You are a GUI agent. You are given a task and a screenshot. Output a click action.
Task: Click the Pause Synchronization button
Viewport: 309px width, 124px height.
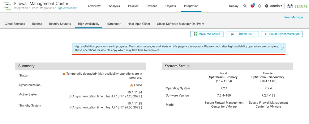point(281,34)
